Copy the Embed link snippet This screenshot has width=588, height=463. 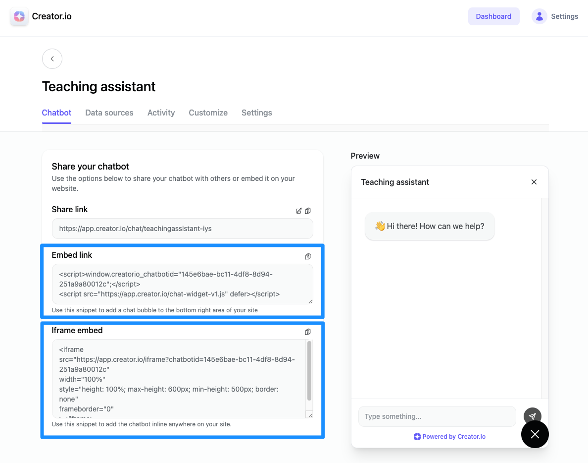coord(308,256)
